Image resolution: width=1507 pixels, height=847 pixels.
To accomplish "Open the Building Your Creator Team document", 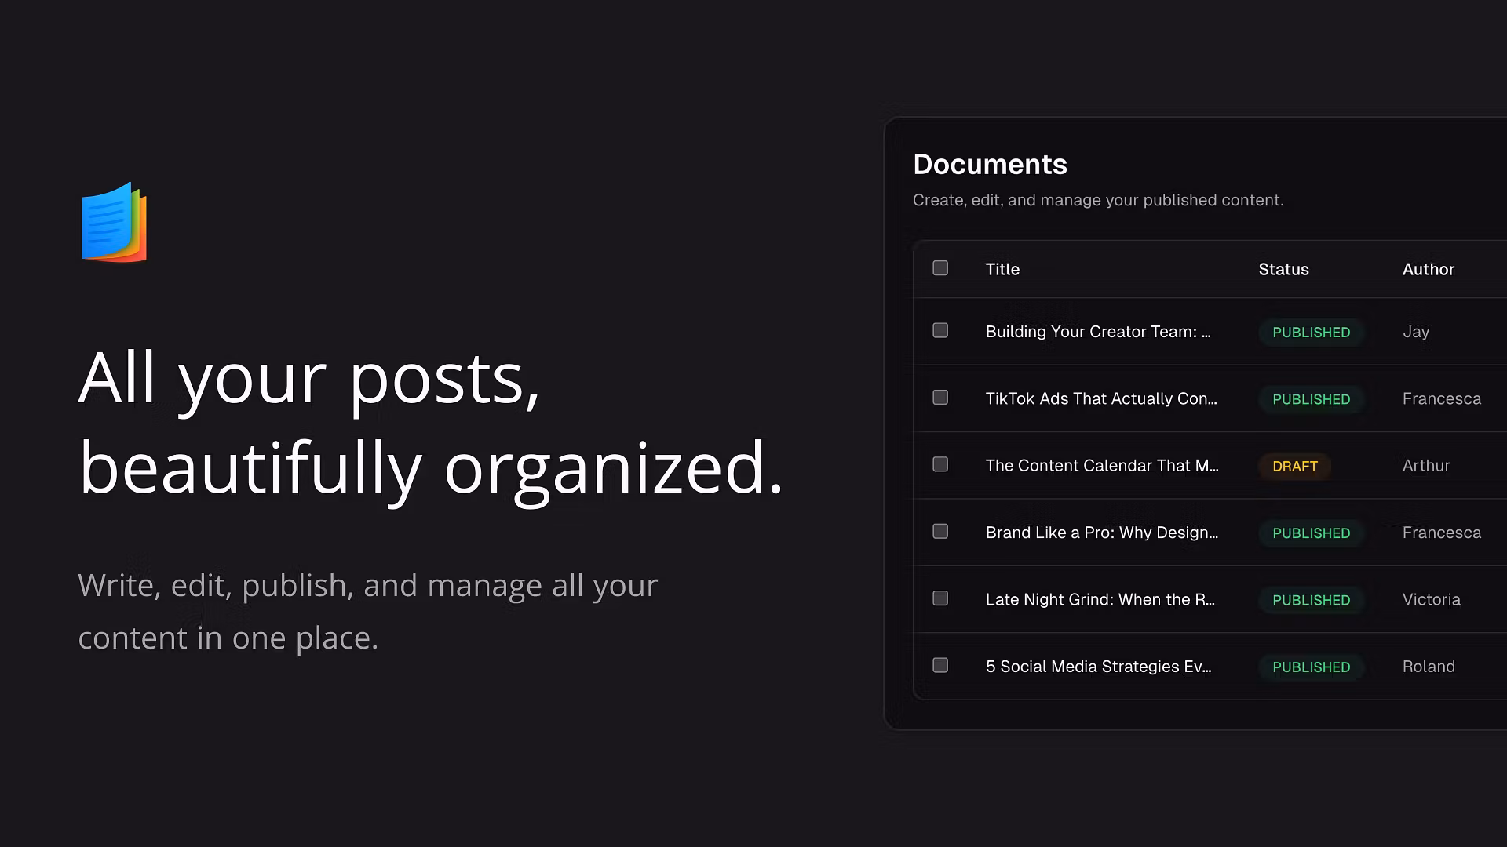I will (1097, 332).
